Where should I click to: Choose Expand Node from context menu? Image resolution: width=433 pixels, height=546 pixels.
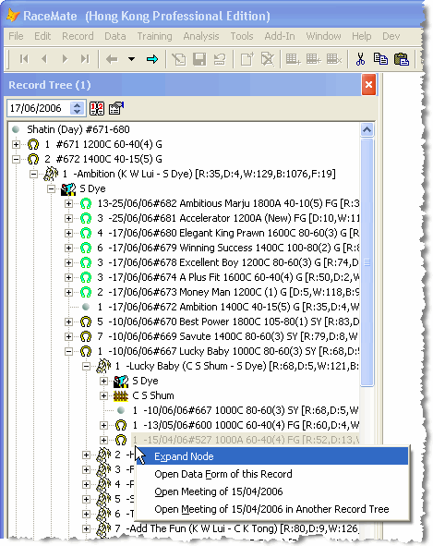click(x=271, y=456)
